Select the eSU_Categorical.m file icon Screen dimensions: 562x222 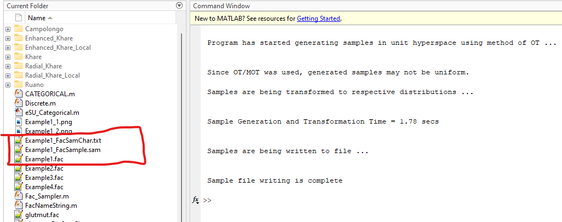point(17,112)
